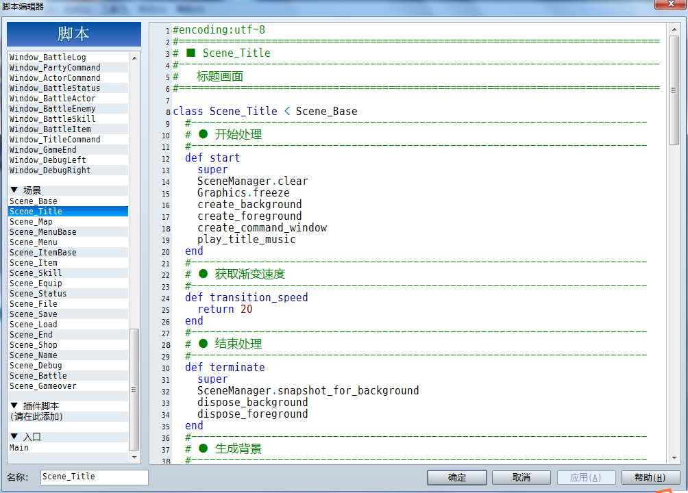This screenshot has height=493, width=688.
Task: Select Window_DebugRight script
Action: [69, 170]
